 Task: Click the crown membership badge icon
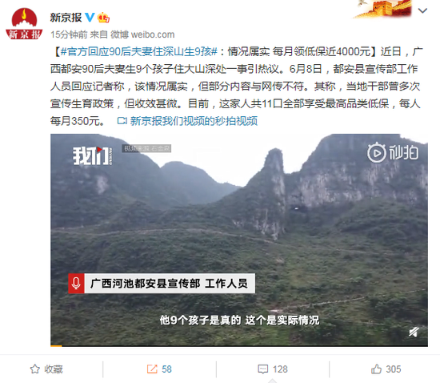103,18
